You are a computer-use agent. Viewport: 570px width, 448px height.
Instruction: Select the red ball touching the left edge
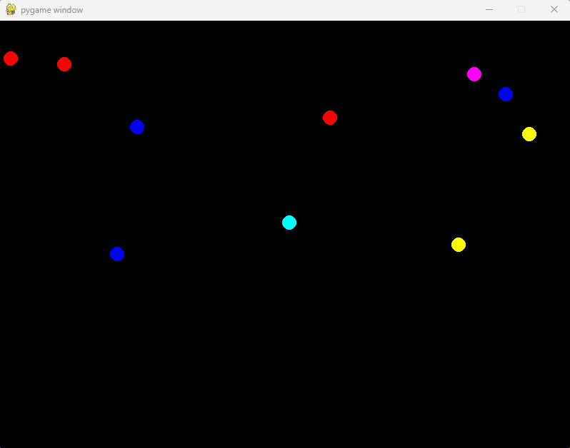11,58
